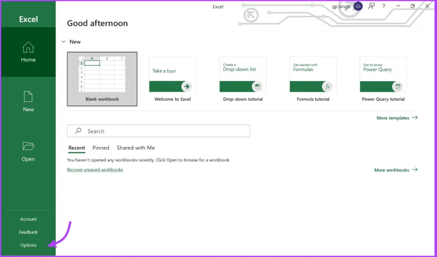The image size is (437, 257).
Task: Collapse the New section chevron
Action: (63, 42)
